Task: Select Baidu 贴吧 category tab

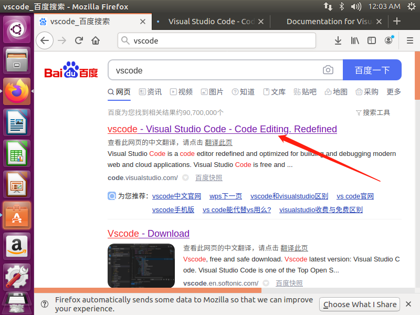Action: tap(305, 92)
